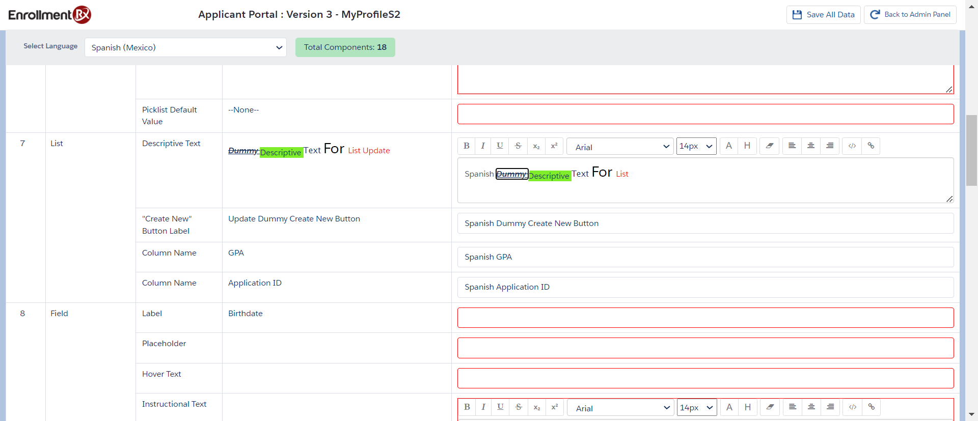Apply italic in Descriptive Text editor toolbar

(x=483, y=146)
